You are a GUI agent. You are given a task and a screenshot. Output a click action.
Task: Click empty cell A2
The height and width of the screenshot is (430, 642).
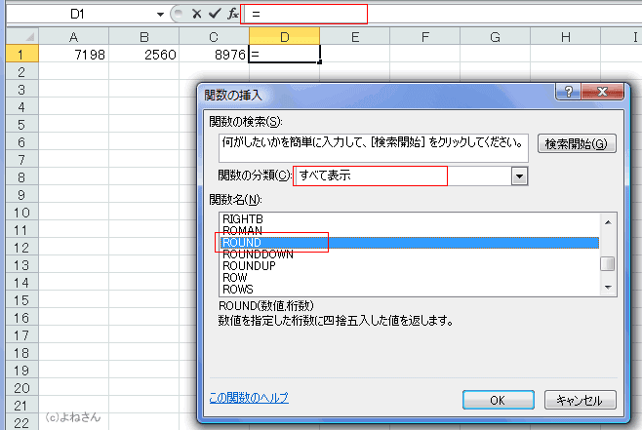(74, 71)
